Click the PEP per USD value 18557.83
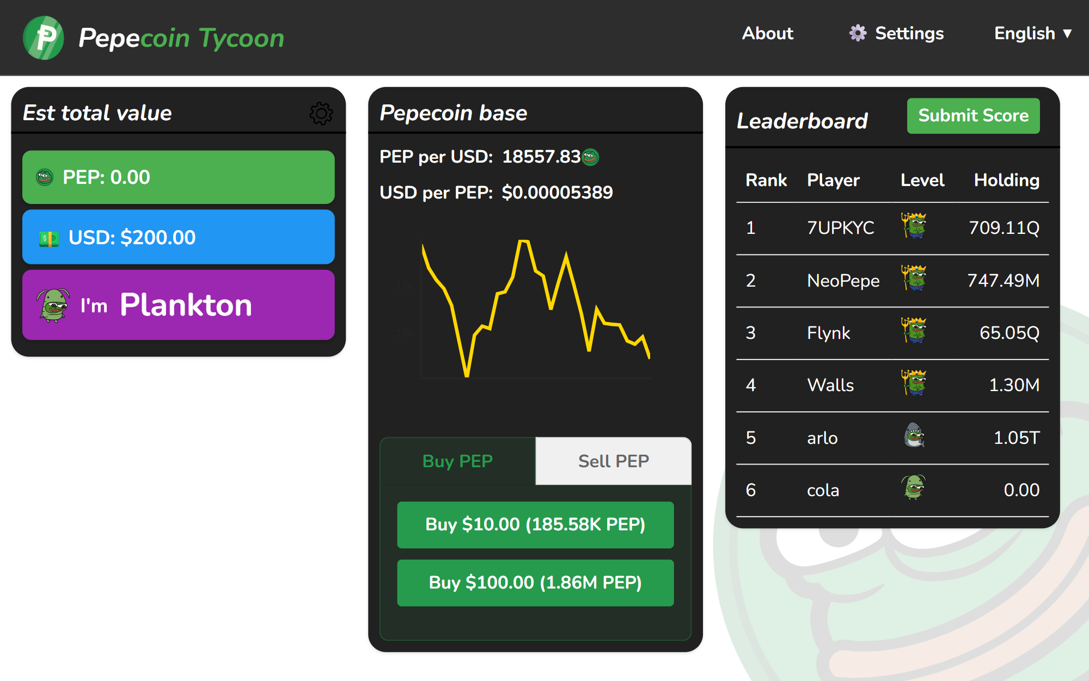 [541, 157]
